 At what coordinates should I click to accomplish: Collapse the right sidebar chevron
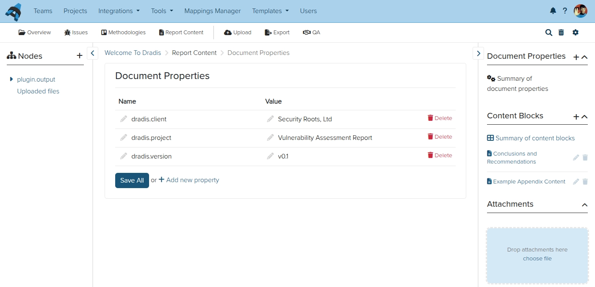coord(478,53)
